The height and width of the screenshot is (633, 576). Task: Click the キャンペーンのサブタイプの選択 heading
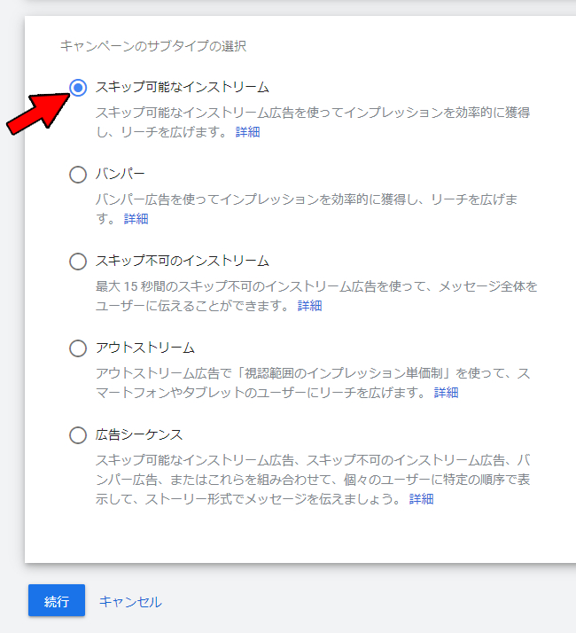[x=153, y=45]
